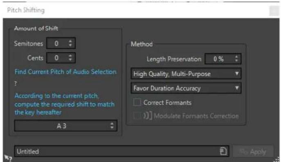Open the Favor Duration Accuracy dropdown
This screenshot has width=281, height=162.
[186, 88]
